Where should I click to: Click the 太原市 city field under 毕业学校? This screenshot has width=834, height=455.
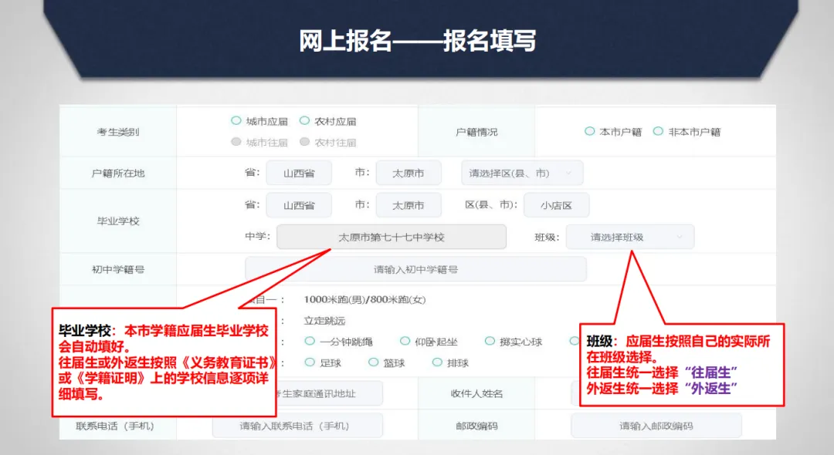click(409, 205)
